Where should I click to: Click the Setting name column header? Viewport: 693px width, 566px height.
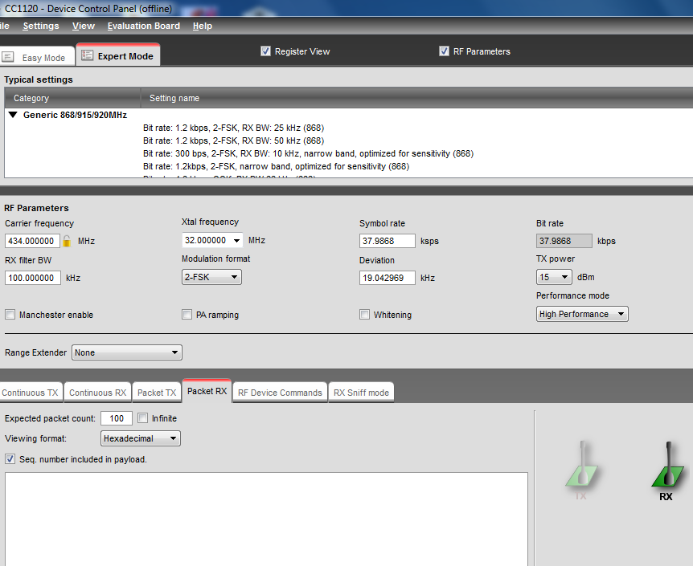pos(416,98)
